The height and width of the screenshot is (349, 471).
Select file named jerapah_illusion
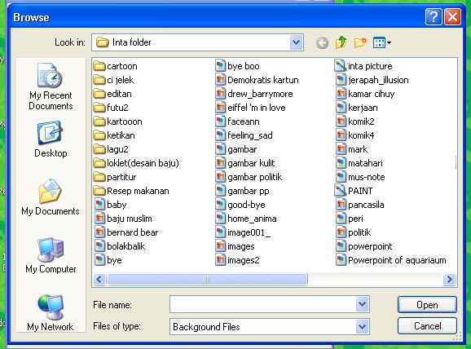(372, 80)
